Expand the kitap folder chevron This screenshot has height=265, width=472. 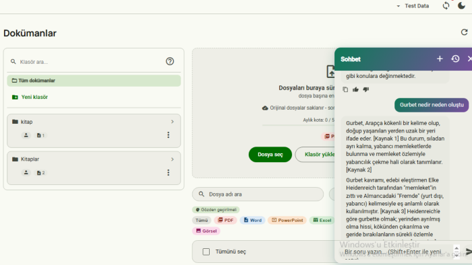click(x=172, y=122)
